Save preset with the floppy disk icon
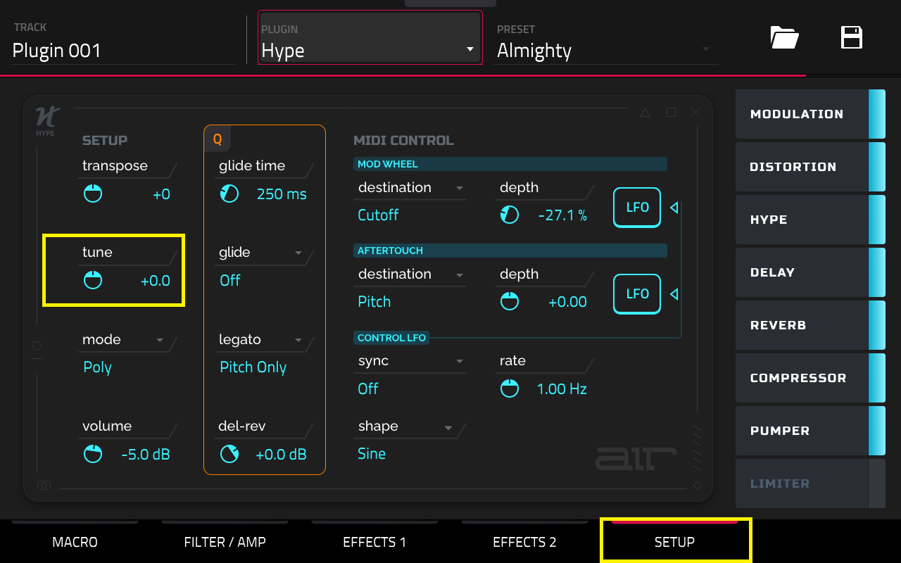The image size is (901, 563). coord(852,37)
